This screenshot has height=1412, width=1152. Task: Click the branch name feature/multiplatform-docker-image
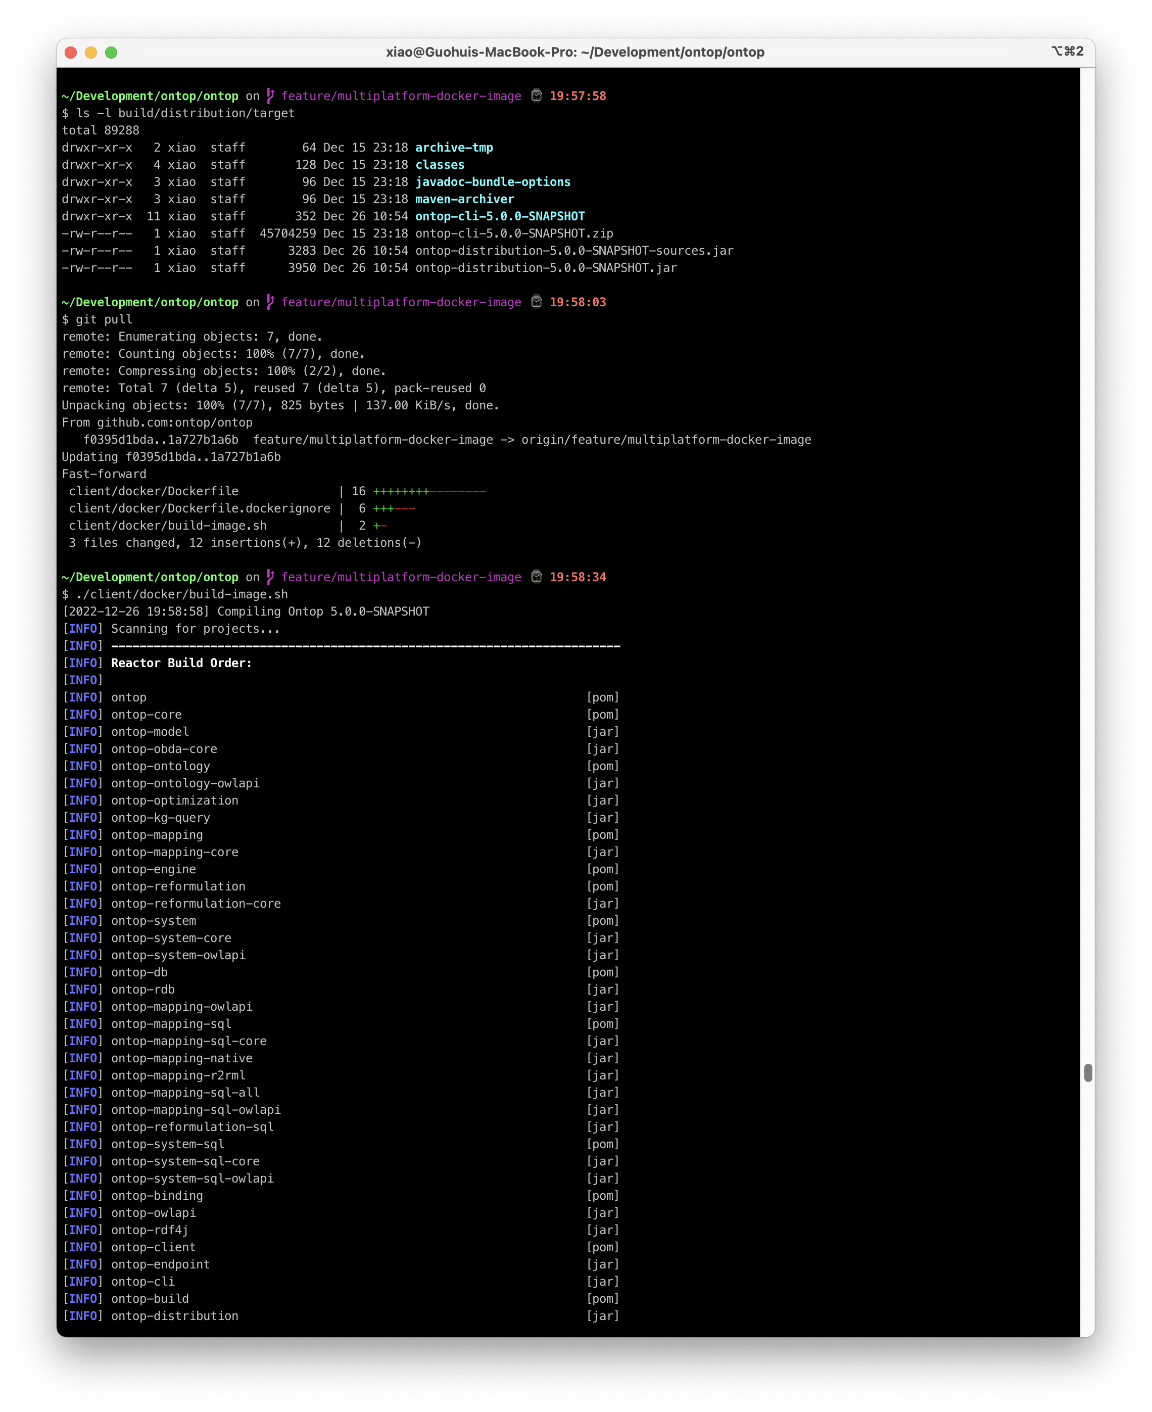tap(402, 96)
